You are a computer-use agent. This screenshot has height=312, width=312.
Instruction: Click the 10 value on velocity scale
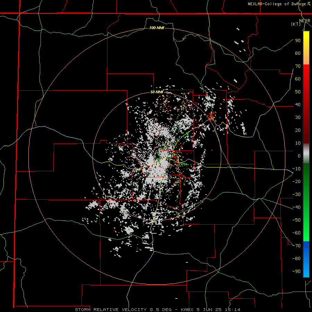[298, 143]
